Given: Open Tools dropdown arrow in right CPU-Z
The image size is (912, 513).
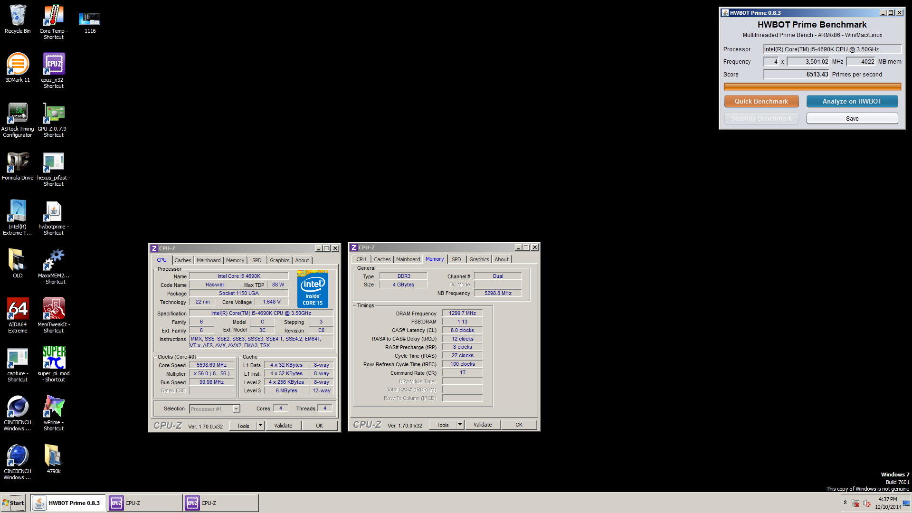Looking at the screenshot, I should (x=460, y=425).
